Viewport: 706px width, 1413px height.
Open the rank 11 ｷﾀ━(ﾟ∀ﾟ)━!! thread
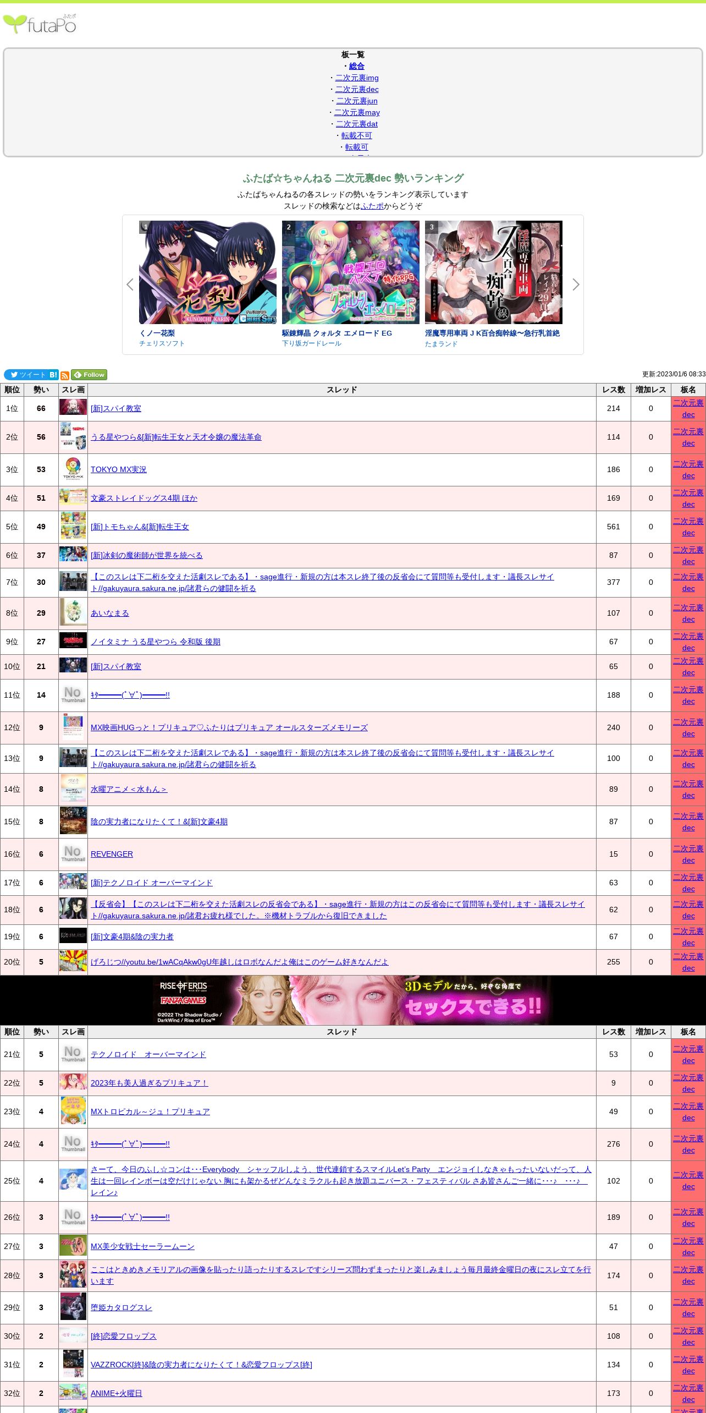(x=130, y=695)
